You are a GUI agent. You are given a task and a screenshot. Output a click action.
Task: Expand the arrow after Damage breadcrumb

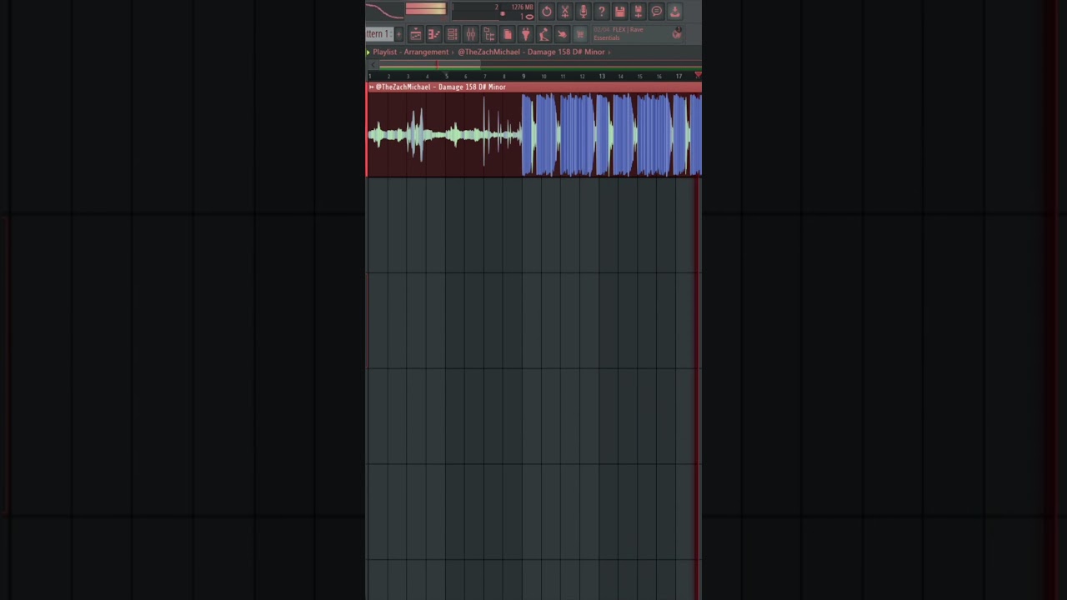pos(609,52)
